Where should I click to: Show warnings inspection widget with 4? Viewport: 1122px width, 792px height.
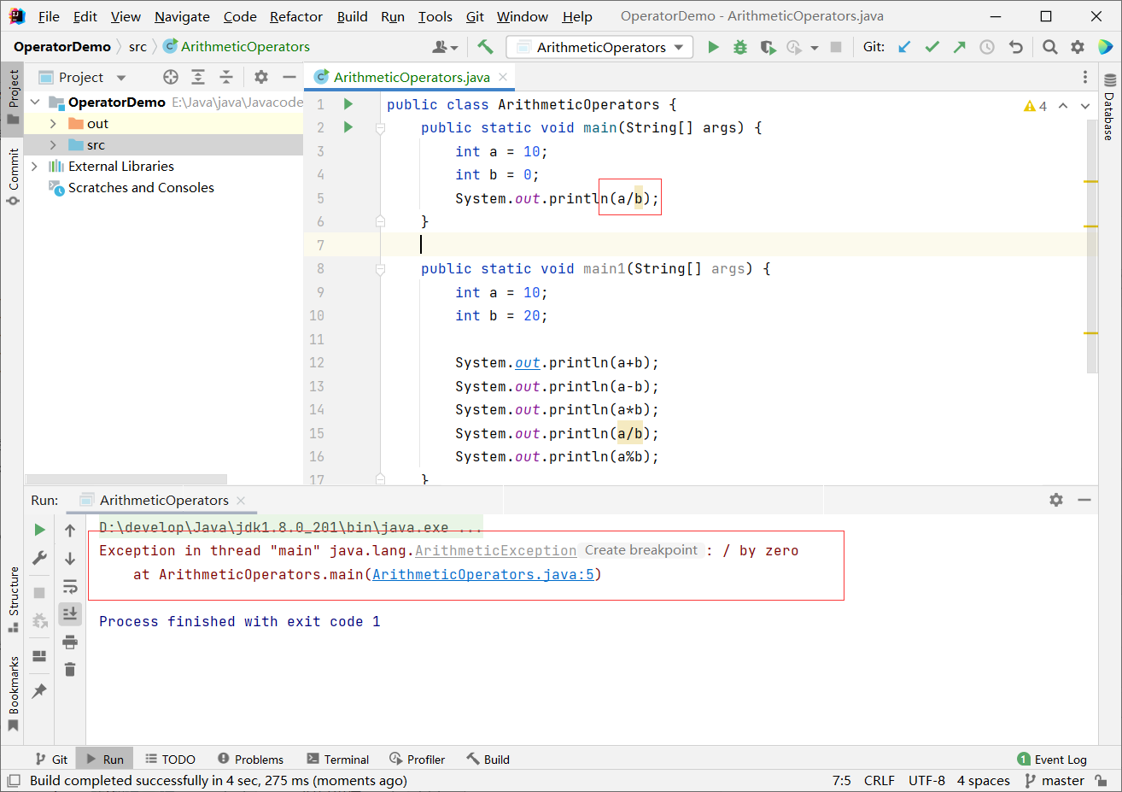click(x=1035, y=106)
